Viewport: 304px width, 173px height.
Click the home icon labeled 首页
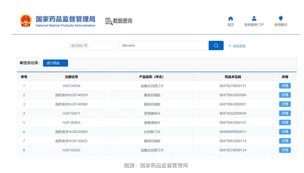click(x=231, y=19)
